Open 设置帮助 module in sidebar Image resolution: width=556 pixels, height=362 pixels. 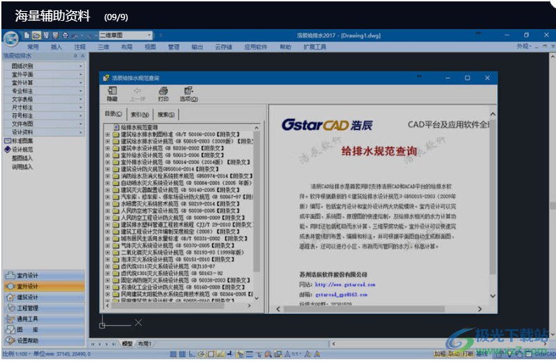coord(44,340)
